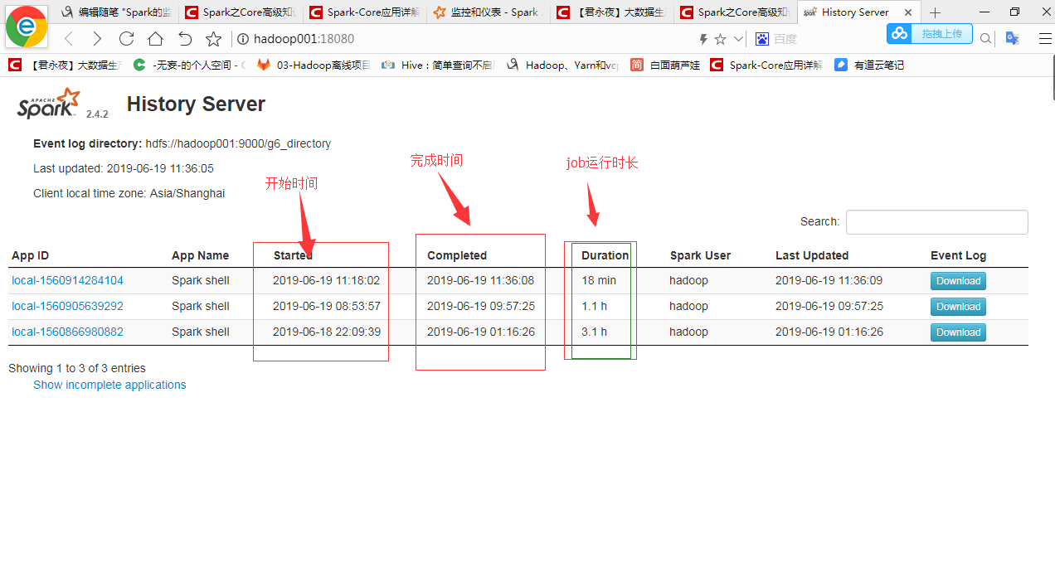Viewport: 1055px width, 572px height.
Task: Sort table by Duration column
Action: click(605, 255)
